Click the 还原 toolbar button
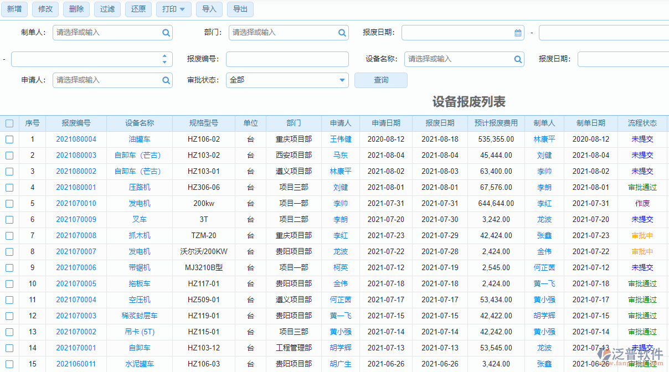The width and height of the screenshot is (669, 372). 138,9
